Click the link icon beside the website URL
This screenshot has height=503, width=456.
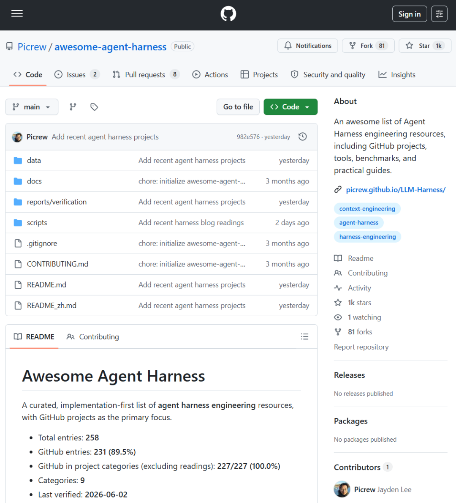coord(338,190)
